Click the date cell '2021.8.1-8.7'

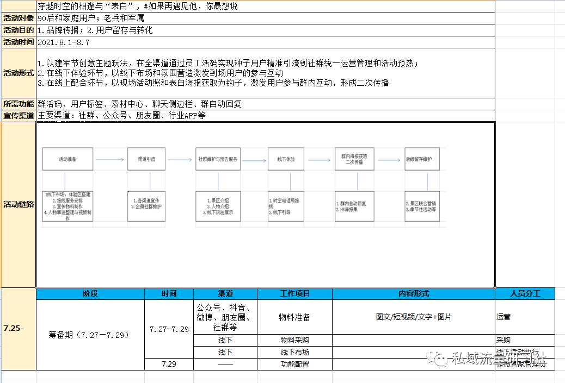click(x=266, y=42)
